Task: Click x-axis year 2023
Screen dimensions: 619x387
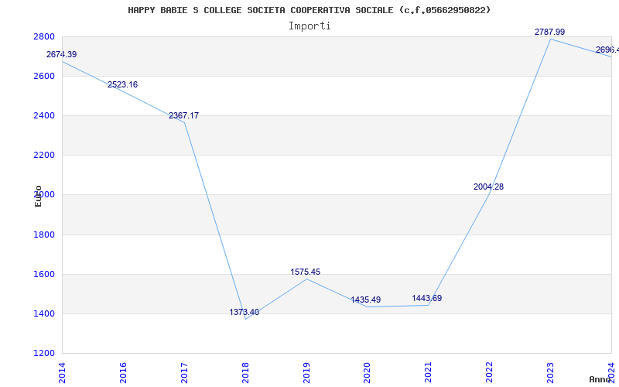Action: [x=550, y=372]
